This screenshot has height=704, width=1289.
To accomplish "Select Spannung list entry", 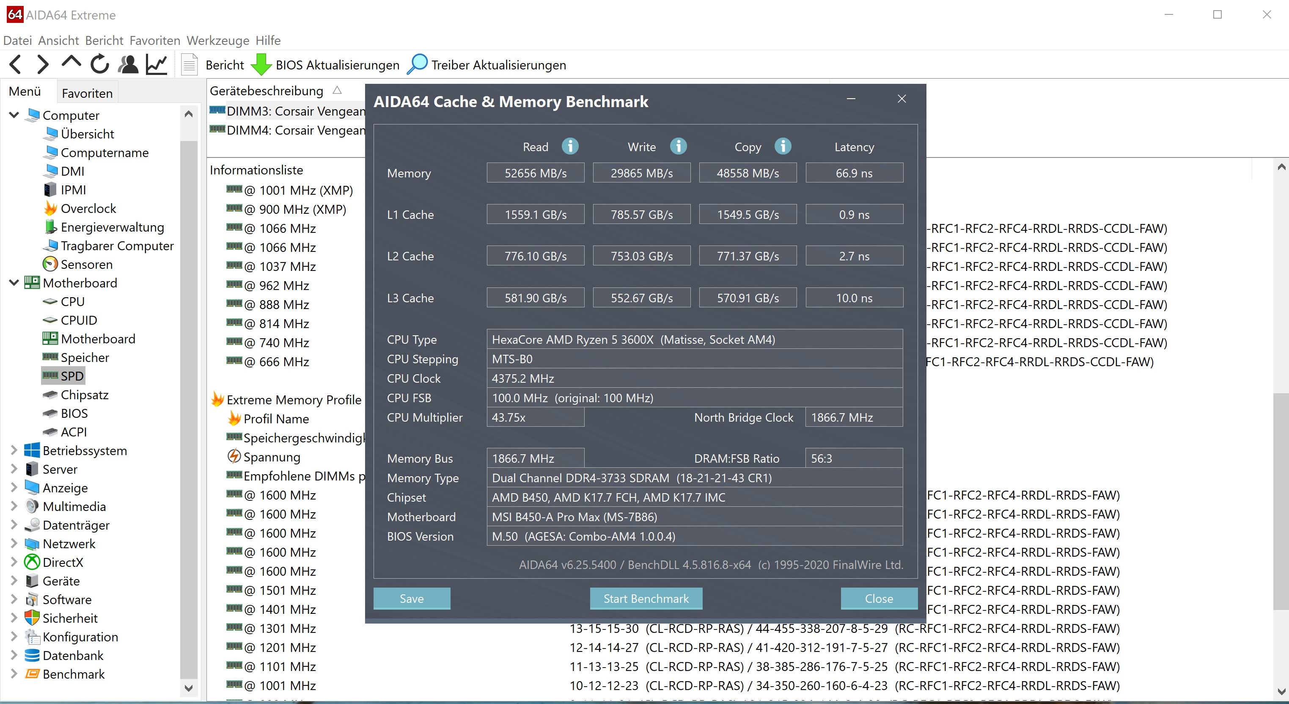I will (264, 457).
